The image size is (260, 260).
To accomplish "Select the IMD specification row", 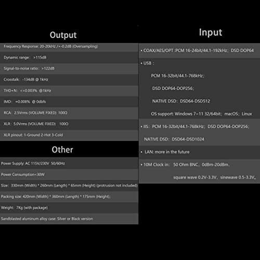I will [x=69, y=102].
